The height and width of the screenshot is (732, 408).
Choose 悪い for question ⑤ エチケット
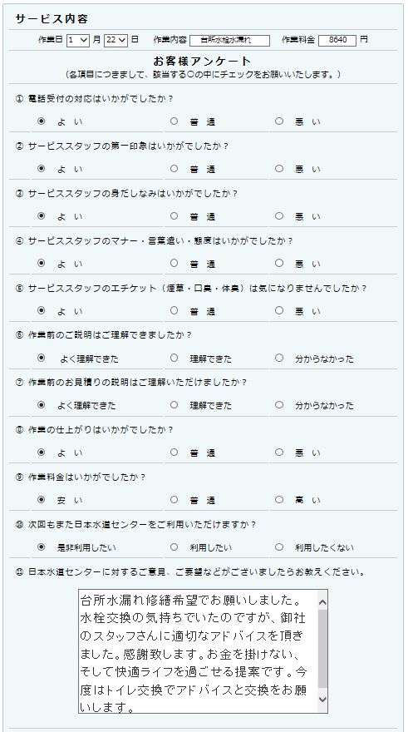pyautogui.click(x=279, y=310)
